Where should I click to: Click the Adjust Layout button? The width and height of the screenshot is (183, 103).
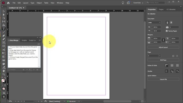(163, 47)
